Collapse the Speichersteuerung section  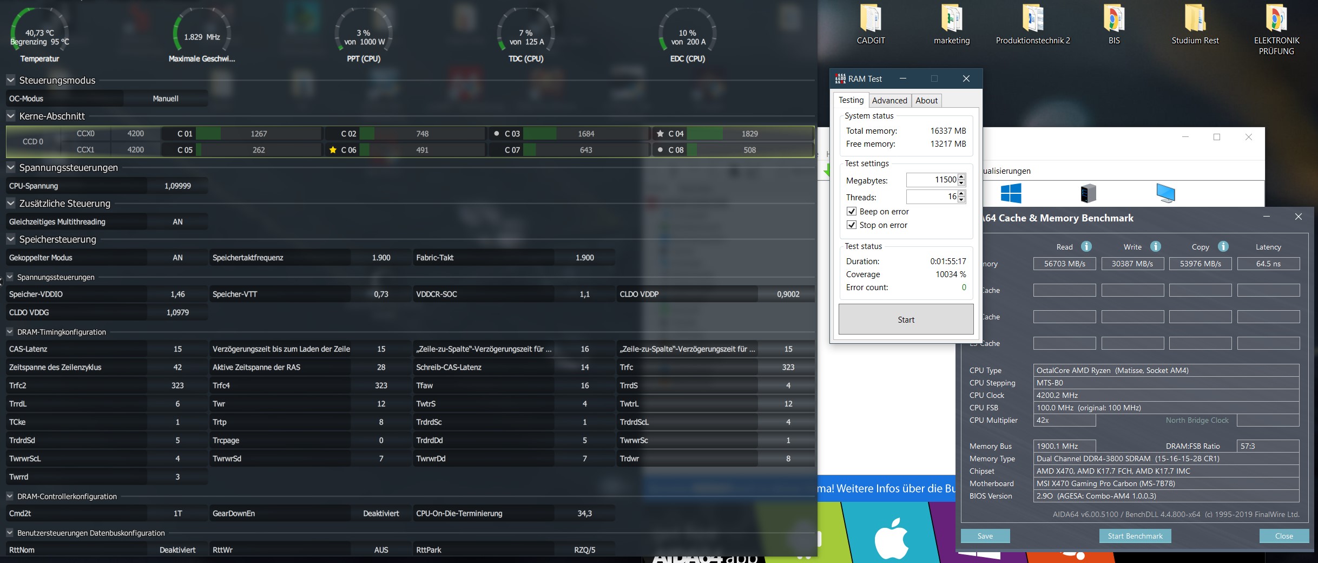coord(10,239)
